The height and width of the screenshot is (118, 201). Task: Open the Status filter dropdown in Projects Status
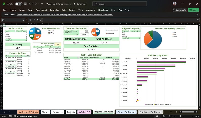[16, 31]
